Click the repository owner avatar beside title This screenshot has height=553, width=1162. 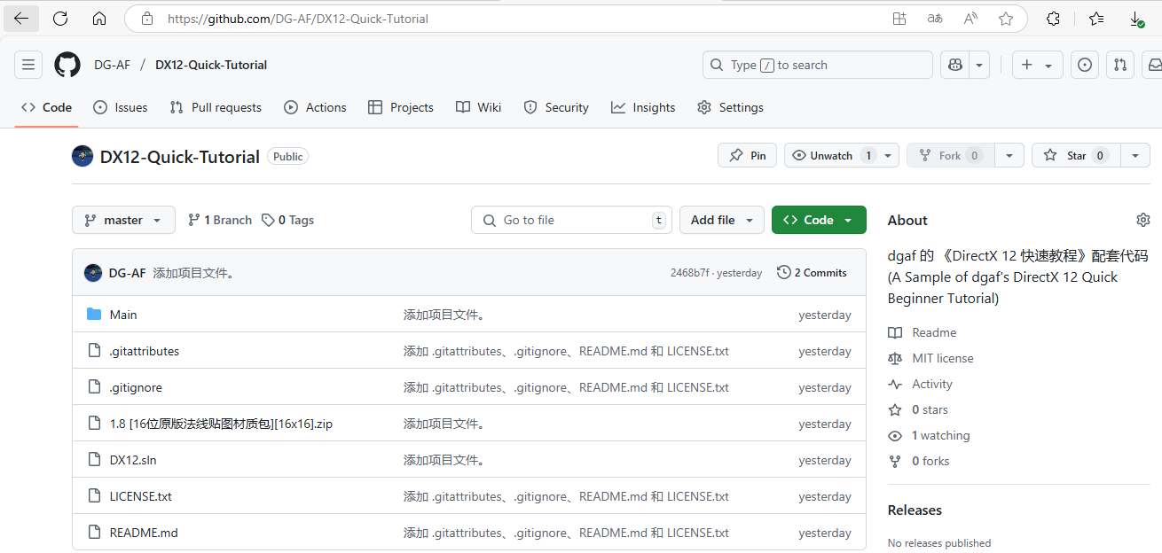[x=82, y=156]
